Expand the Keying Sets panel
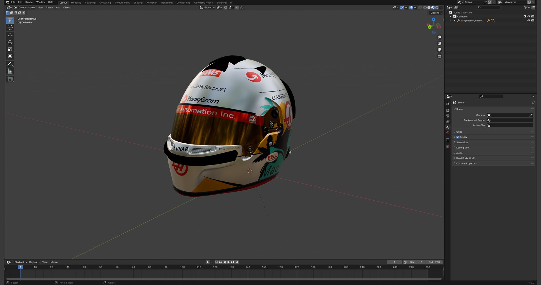 click(x=493, y=148)
